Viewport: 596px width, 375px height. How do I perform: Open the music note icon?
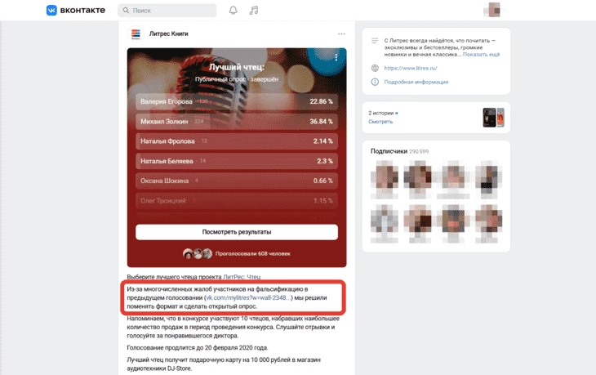[x=254, y=11]
